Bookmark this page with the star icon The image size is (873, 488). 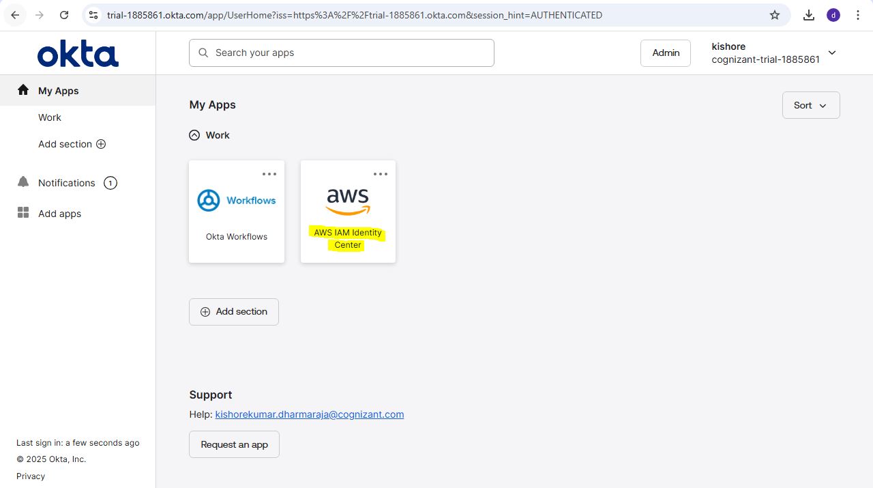(775, 15)
